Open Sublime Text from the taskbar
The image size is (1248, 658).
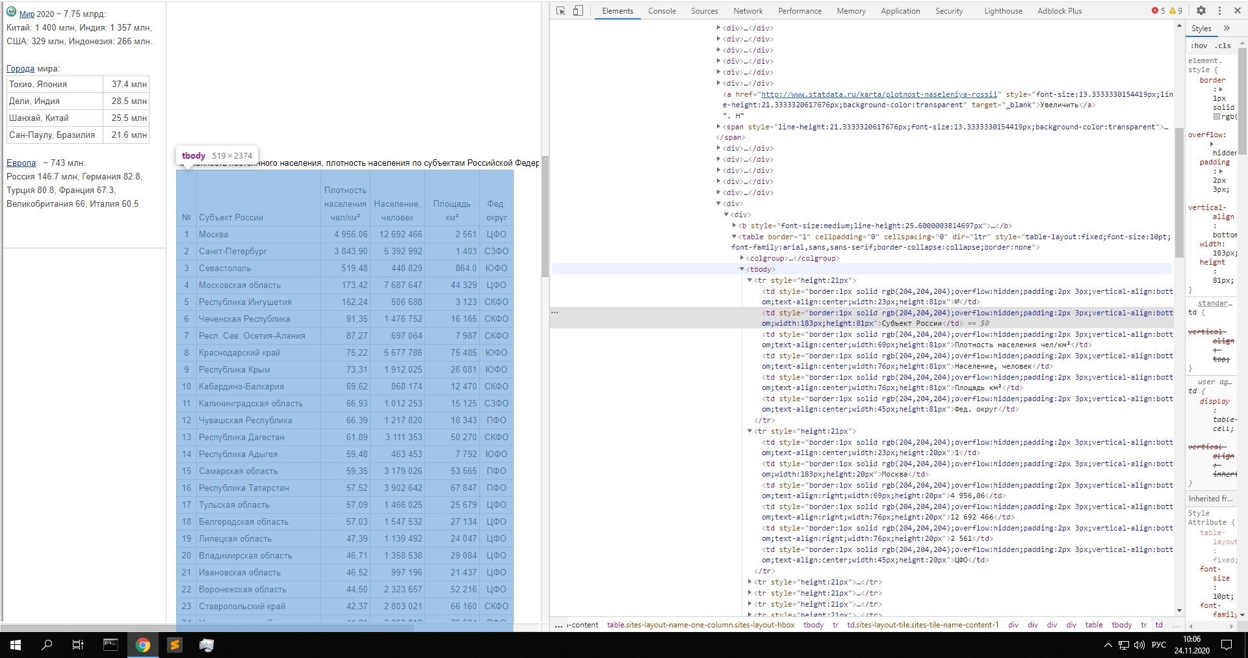click(175, 645)
